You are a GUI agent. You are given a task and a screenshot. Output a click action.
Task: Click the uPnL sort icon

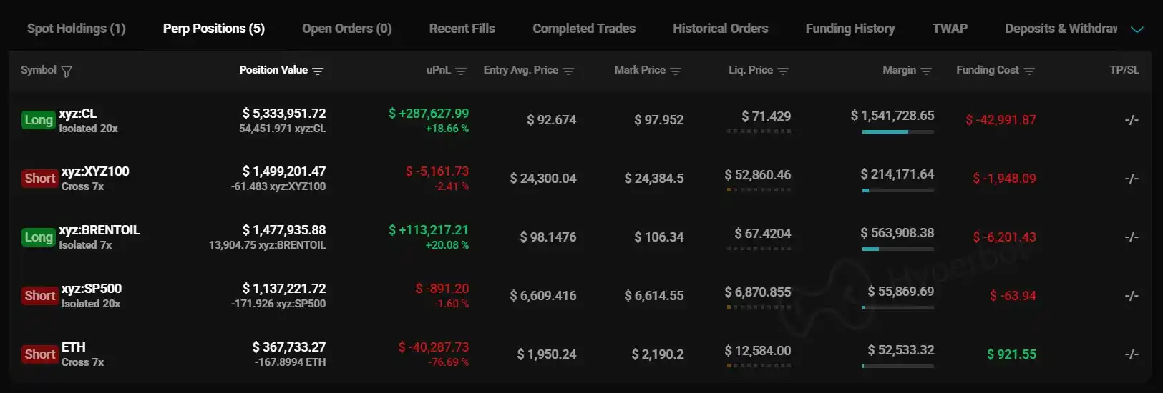[461, 71]
